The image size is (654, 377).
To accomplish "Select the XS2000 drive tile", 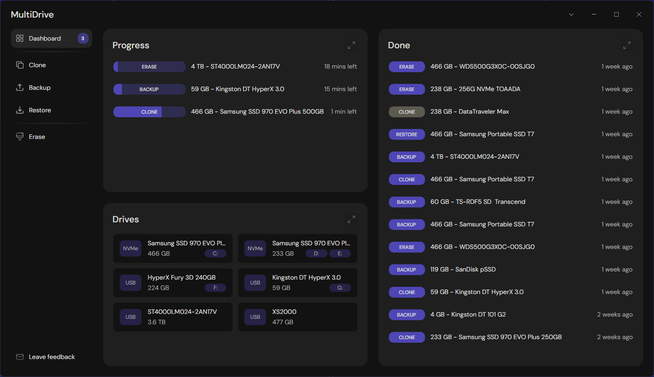I will pyautogui.click(x=297, y=317).
